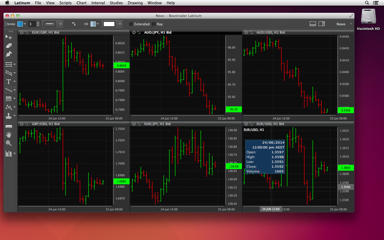This screenshot has height=240, width=384.
Task: Select the ruler measure tool
Action: (x=9, y=126)
